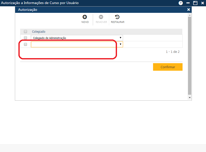The width and height of the screenshot is (206, 152).
Task: Open the empty Colegiado dropdown arrow
Action: tap(121, 44)
